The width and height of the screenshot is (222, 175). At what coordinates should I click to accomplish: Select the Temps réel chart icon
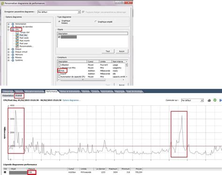click(x=17, y=32)
